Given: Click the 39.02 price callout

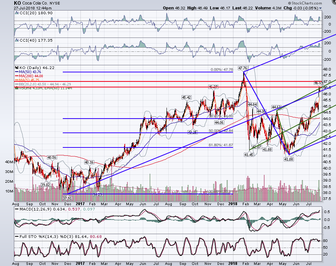Looking at the screenshot, I should pos(45,185).
